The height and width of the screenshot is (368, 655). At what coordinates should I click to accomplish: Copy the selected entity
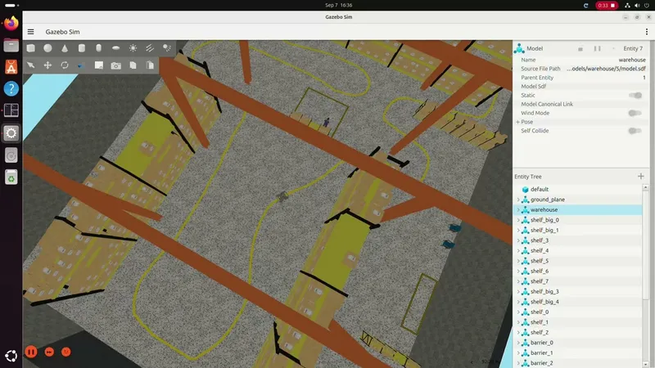point(133,65)
